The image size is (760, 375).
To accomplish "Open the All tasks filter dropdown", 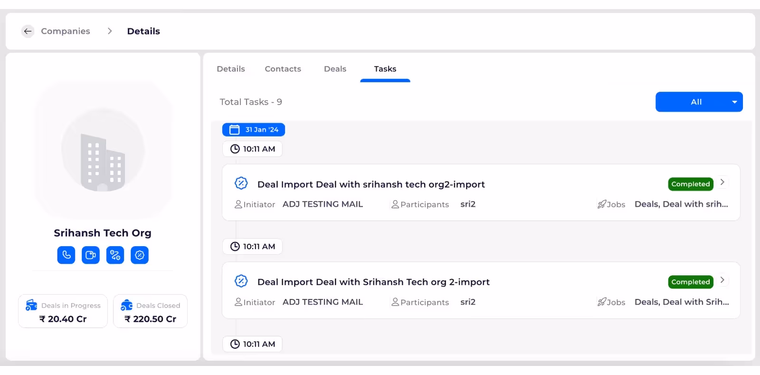I will tap(699, 102).
